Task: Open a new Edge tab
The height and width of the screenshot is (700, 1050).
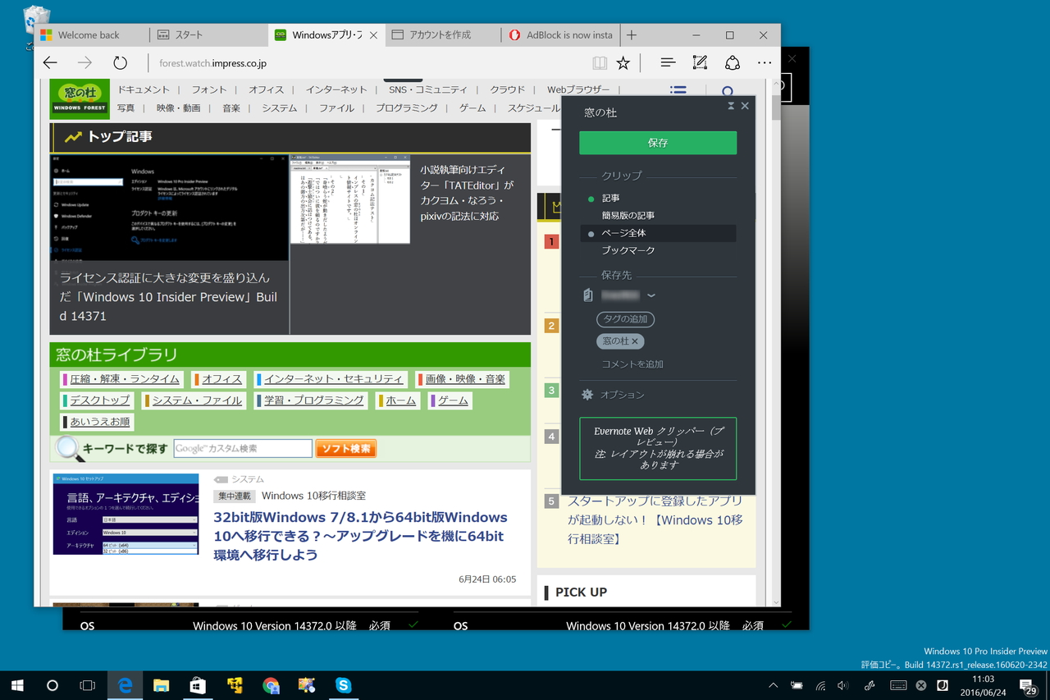Action: click(x=632, y=35)
